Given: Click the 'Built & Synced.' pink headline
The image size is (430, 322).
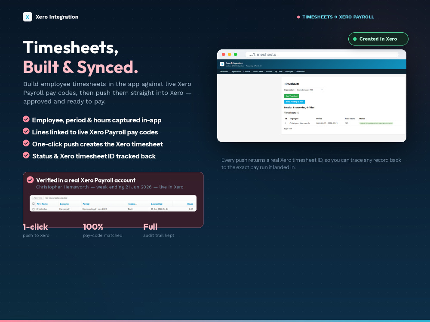Looking at the screenshot, I should coord(80,67).
